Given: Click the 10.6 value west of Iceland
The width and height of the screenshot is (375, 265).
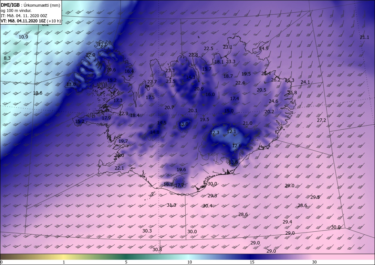Looking at the screenshot, I should point(37,93).
